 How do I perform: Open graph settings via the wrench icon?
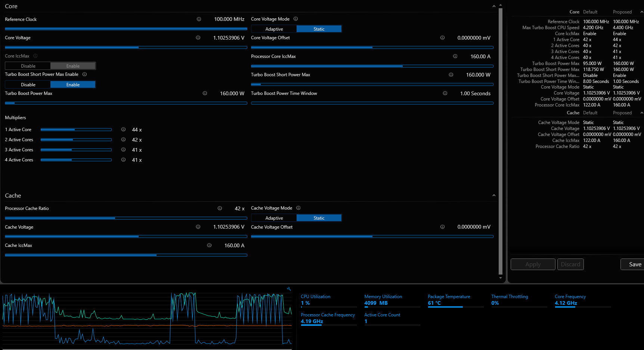click(x=289, y=289)
